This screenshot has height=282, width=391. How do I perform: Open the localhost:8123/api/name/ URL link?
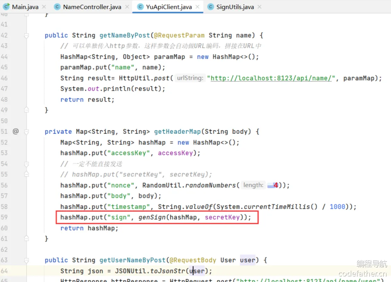[271, 78]
